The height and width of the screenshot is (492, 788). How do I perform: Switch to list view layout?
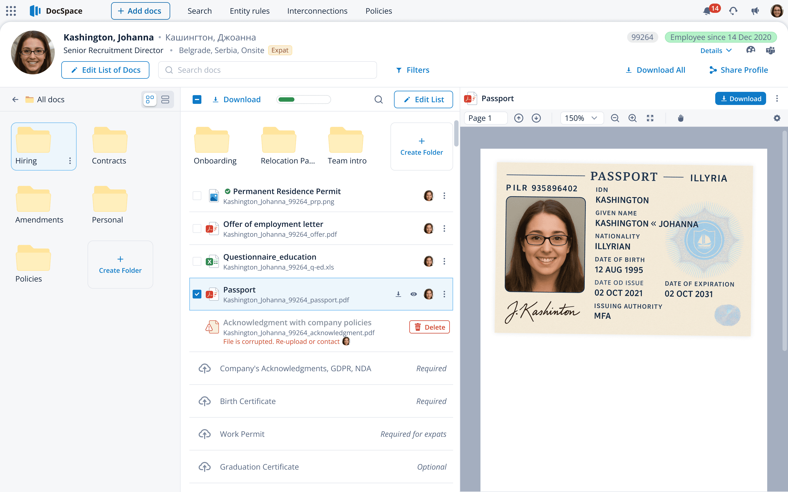165,99
